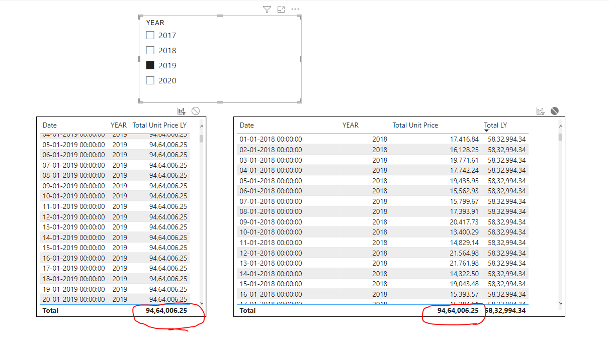
Task: Enter focus mode on YEAR slicer
Action: [281, 10]
